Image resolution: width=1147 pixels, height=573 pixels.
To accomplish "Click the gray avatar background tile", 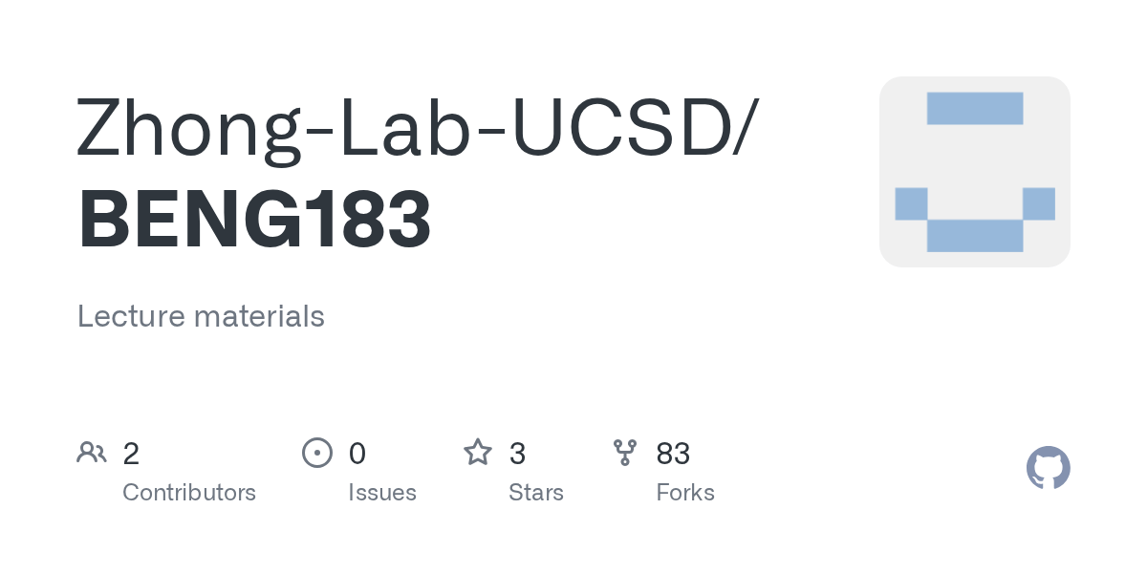I will click(x=975, y=172).
